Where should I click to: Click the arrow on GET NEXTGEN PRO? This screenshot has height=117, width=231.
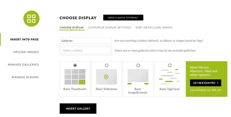click(218, 83)
